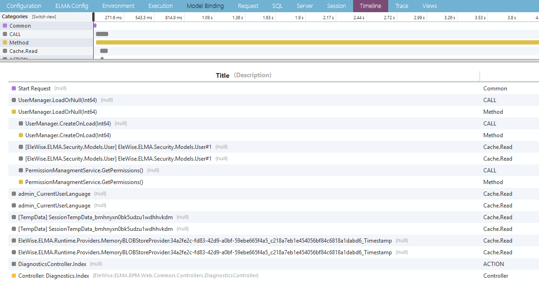This screenshot has height=281, width=539.
Task: Click the DiagnosticsController.Index gray event icon
Action: pyautogui.click(x=14, y=264)
